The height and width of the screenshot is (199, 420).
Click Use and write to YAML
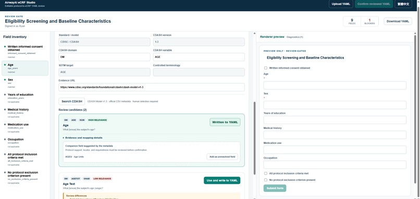pos(222,180)
